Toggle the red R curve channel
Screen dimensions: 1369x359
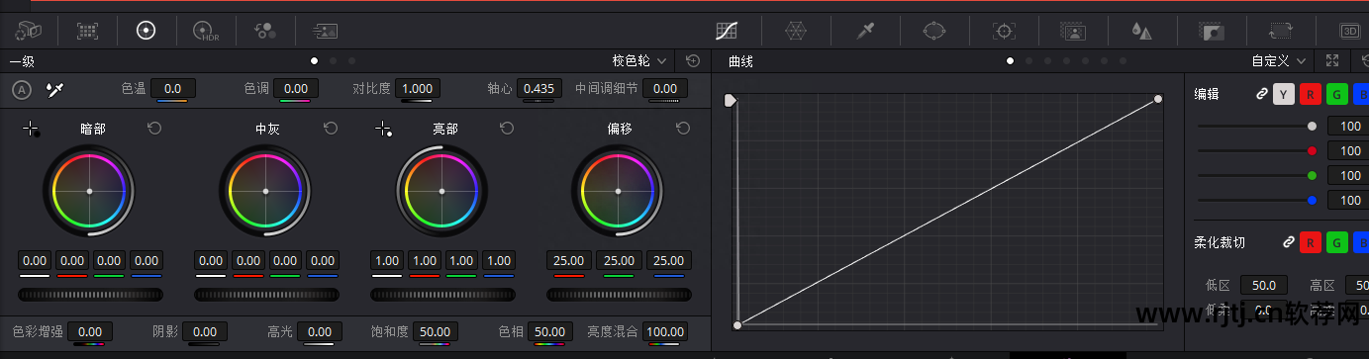[1311, 94]
